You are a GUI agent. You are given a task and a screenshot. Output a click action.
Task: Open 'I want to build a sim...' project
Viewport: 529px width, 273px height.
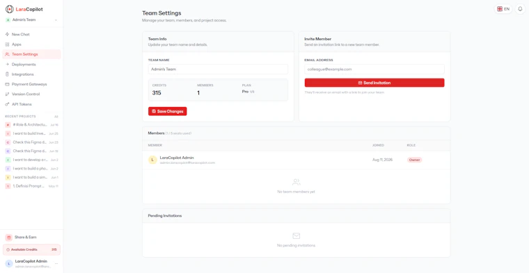[31, 177]
